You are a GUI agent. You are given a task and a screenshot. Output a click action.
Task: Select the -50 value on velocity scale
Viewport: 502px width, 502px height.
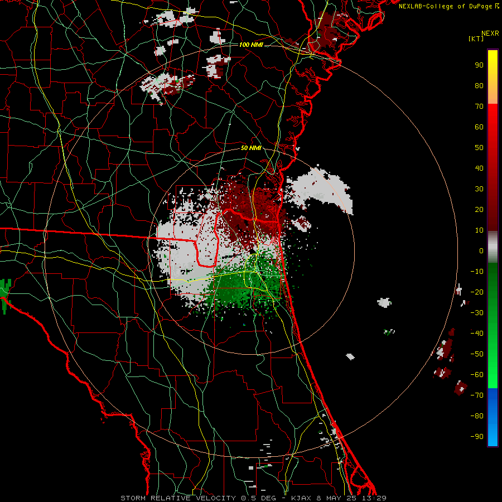(477, 354)
